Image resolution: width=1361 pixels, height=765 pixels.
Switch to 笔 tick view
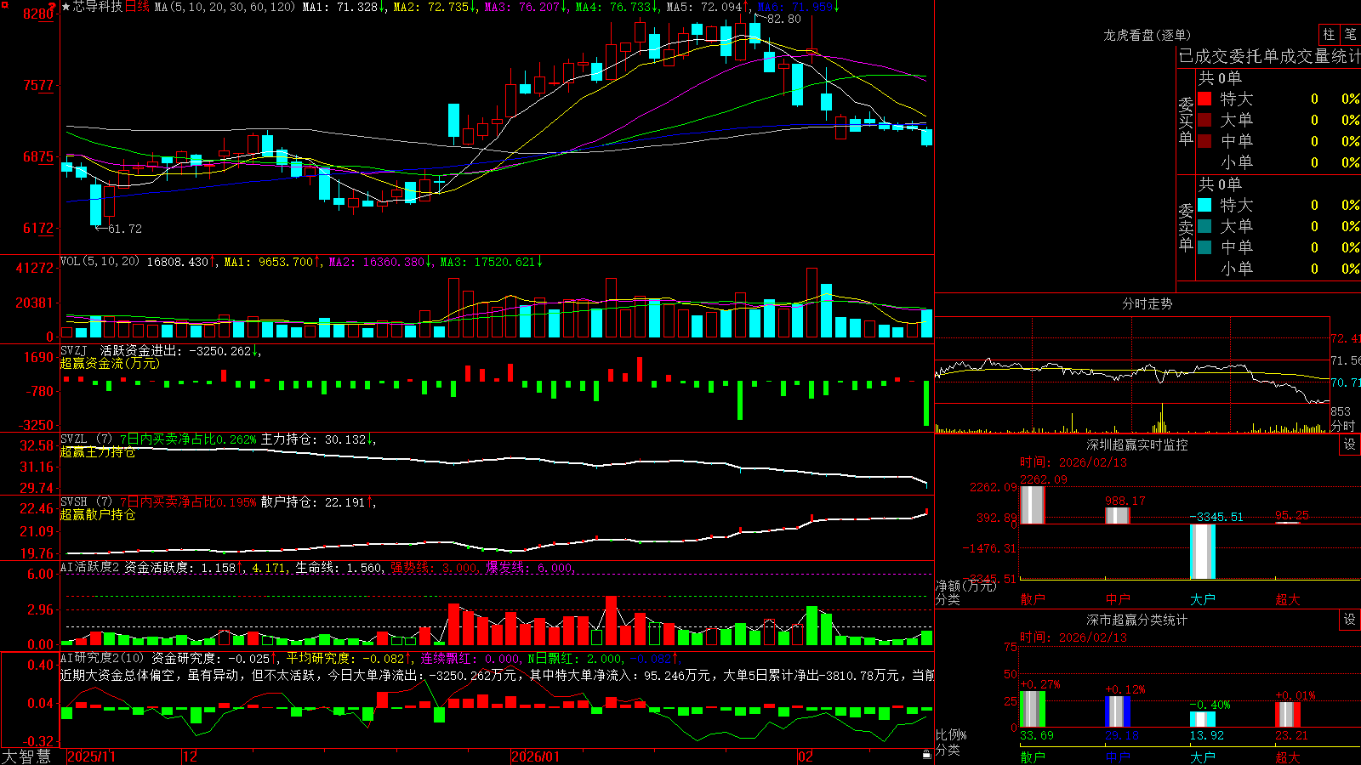point(1350,34)
